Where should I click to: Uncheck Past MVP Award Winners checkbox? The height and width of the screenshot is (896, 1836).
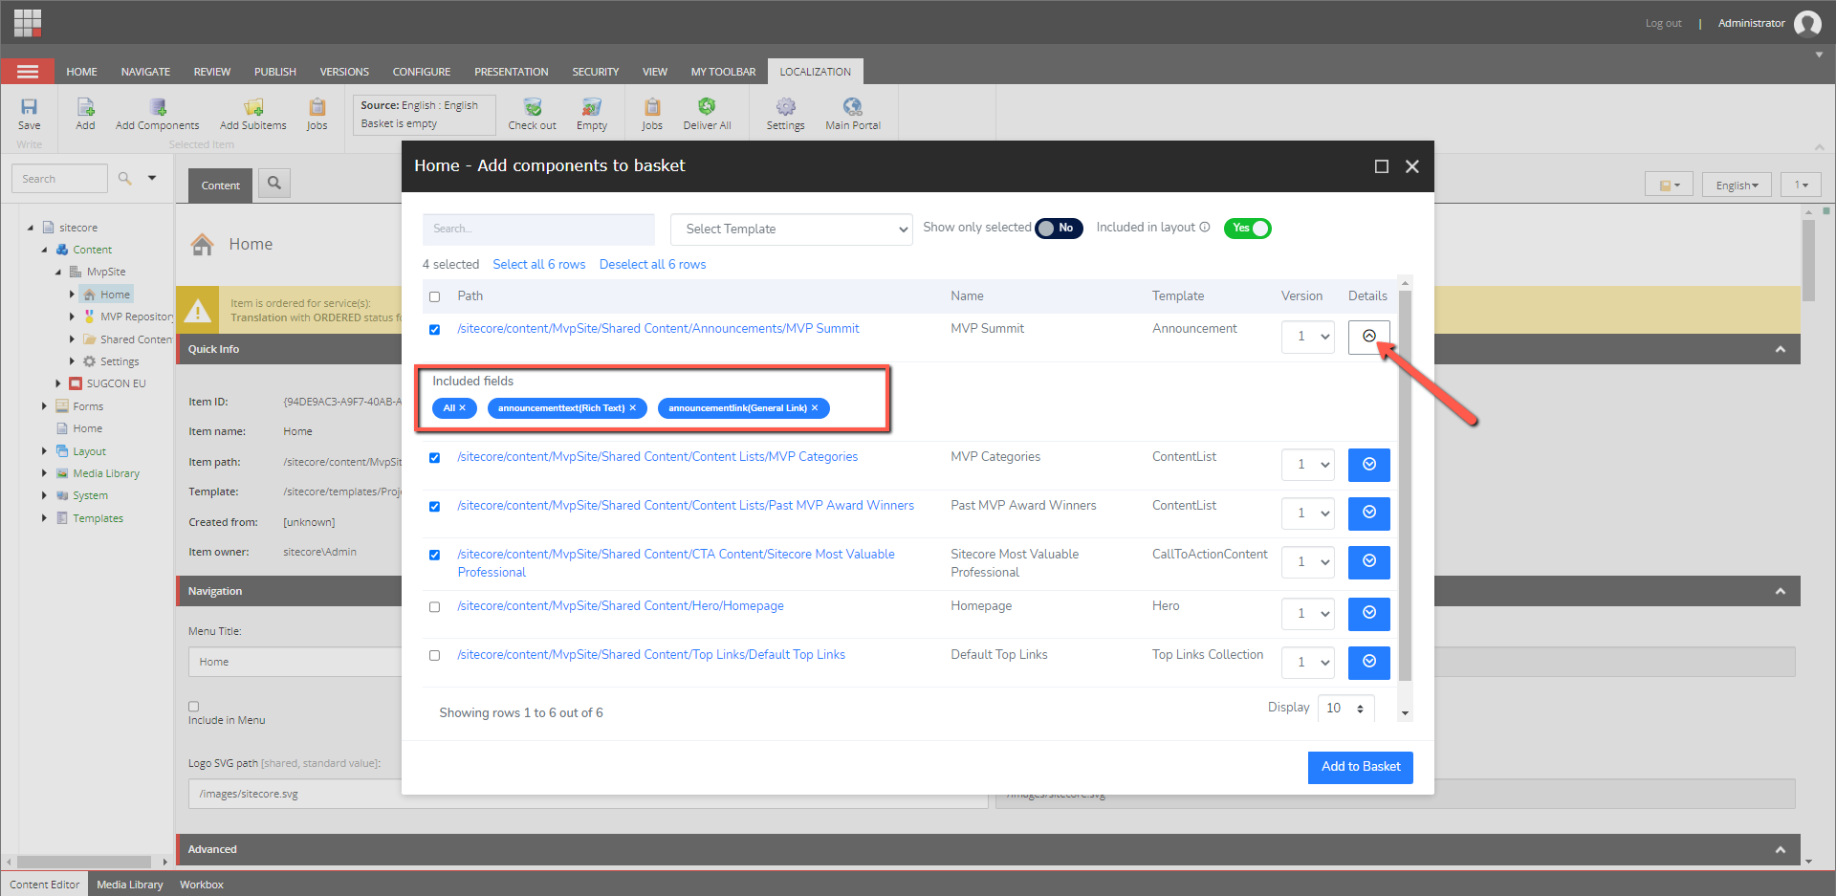pos(435,506)
